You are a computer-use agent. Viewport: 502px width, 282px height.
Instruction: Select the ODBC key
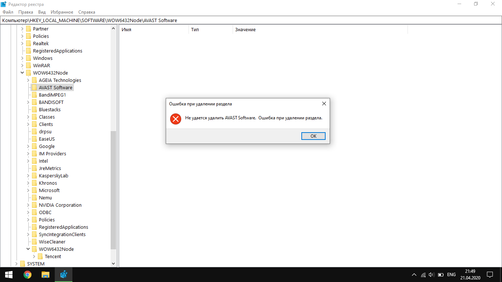pos(45,212)
